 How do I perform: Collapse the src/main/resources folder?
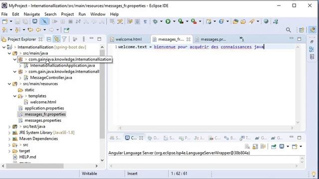click(9, 84)
